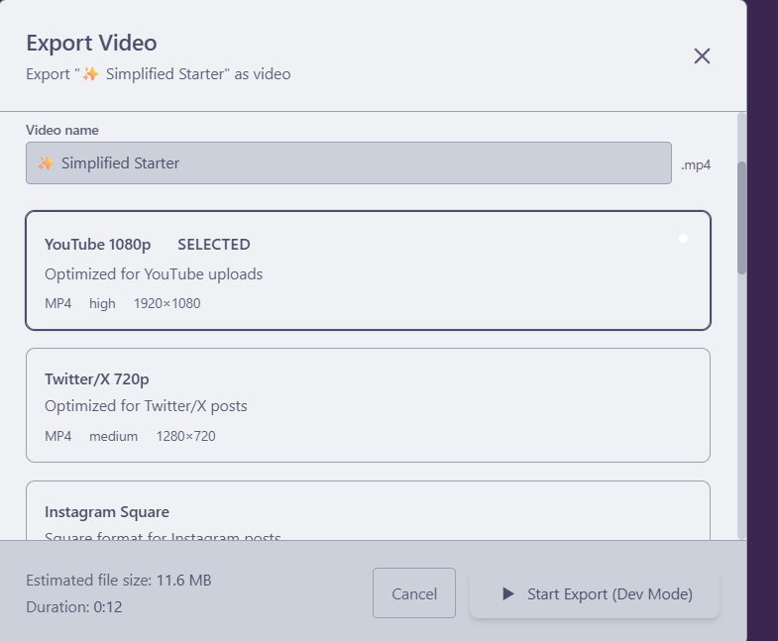The height and width of the screenshot is (641, 778).
Task: Click the Duration: 0:12 text
Action: coord(74,606)
